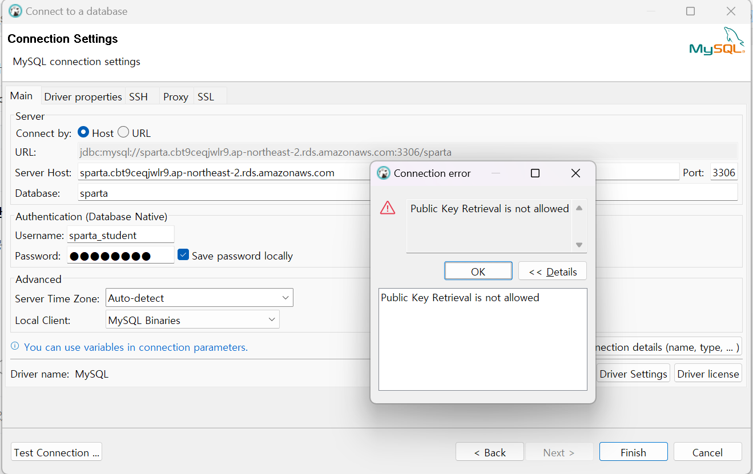
Task: Close the Connect to a database window
Action: pos(731,11)
